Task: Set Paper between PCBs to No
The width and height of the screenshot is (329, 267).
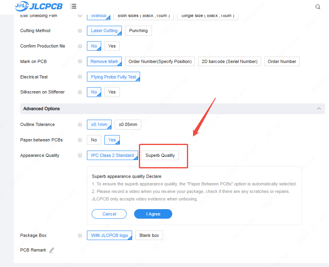Action: 94,140
